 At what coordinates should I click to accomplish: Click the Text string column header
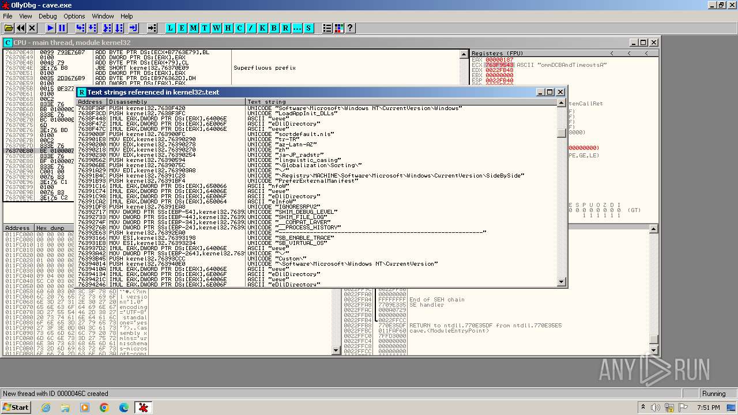pos(401,102)
